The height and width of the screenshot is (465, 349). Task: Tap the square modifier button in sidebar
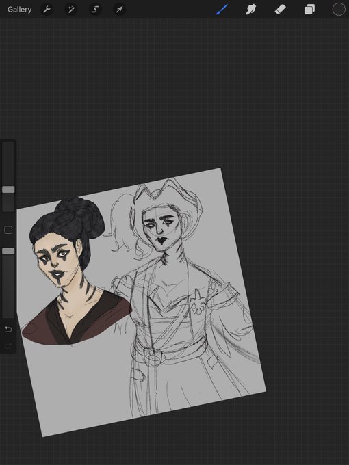point(8,230)
